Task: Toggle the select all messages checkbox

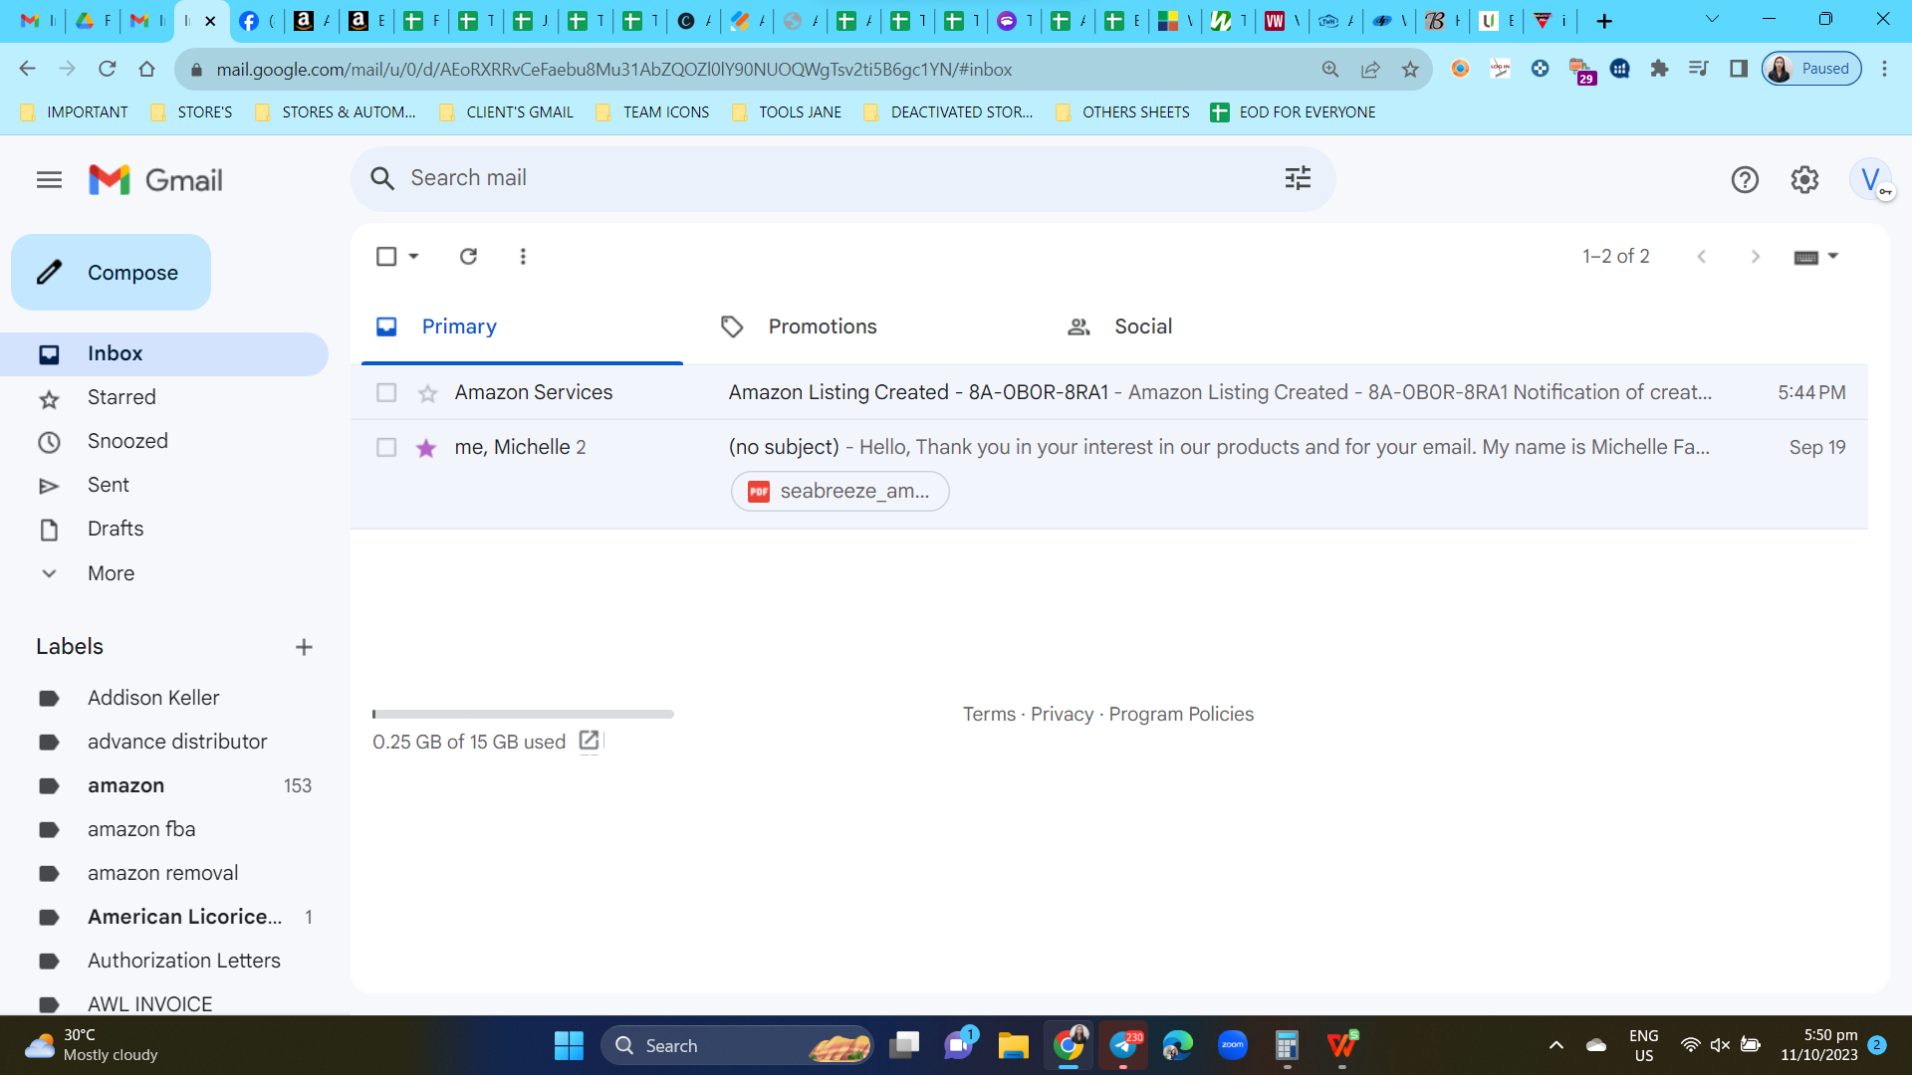Action: point(386,257)
